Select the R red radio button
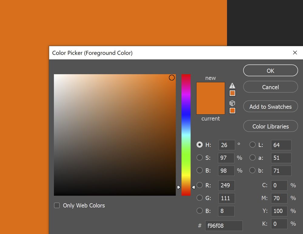Screen dimensions: 303x234 tap(200, 185)
